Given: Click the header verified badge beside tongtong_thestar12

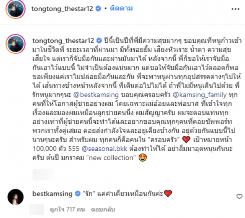Looking at the screenshot, I should pyautogui.click(x=98, y=8).
